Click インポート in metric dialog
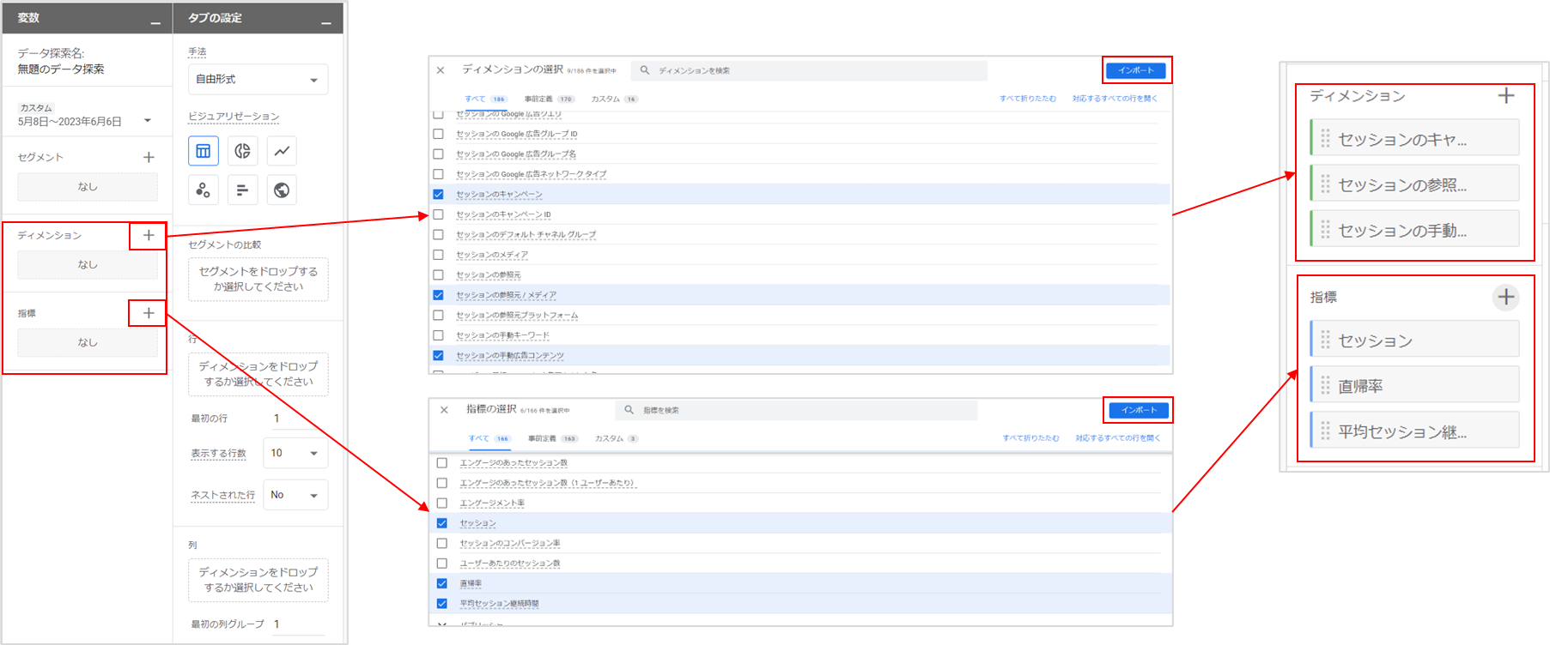This screenshot has width=1550, height=645. point(1139,410)
